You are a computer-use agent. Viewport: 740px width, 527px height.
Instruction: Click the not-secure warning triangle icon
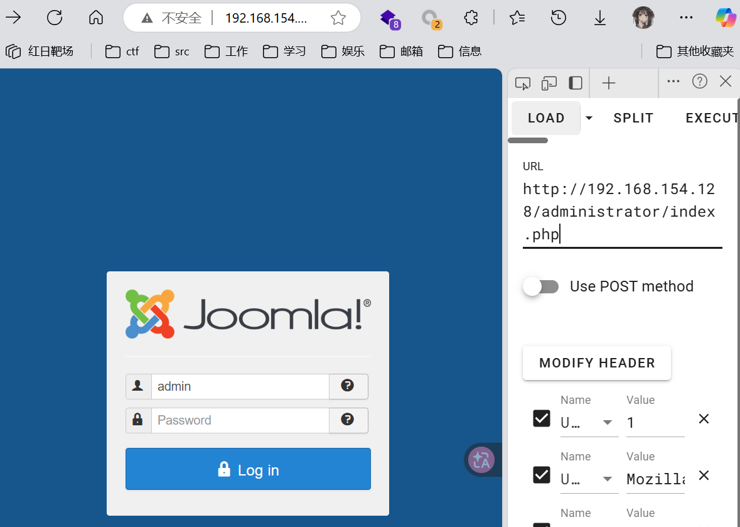tap(147, 18)
